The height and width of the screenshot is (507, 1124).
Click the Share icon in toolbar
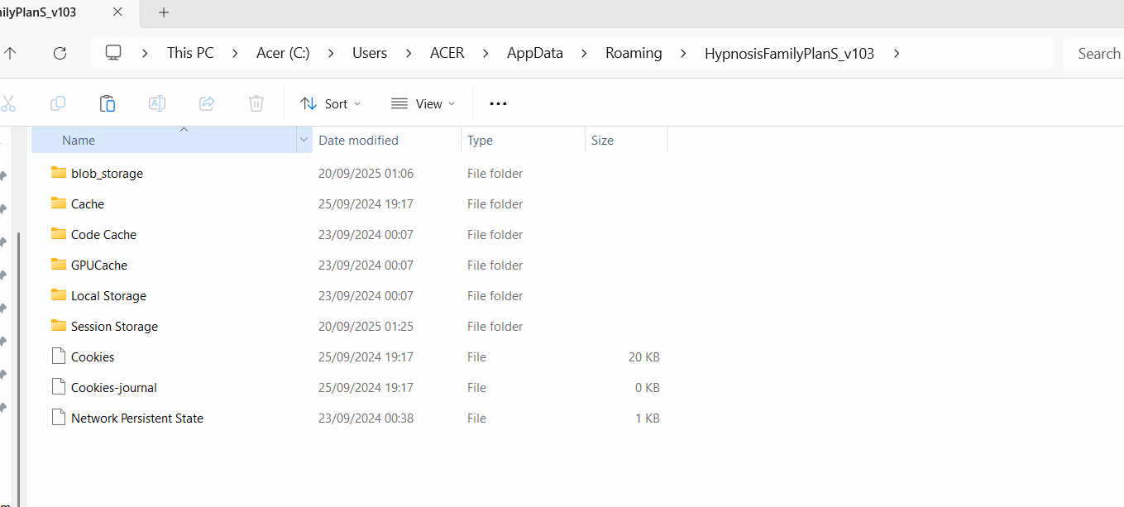[207, 103]
